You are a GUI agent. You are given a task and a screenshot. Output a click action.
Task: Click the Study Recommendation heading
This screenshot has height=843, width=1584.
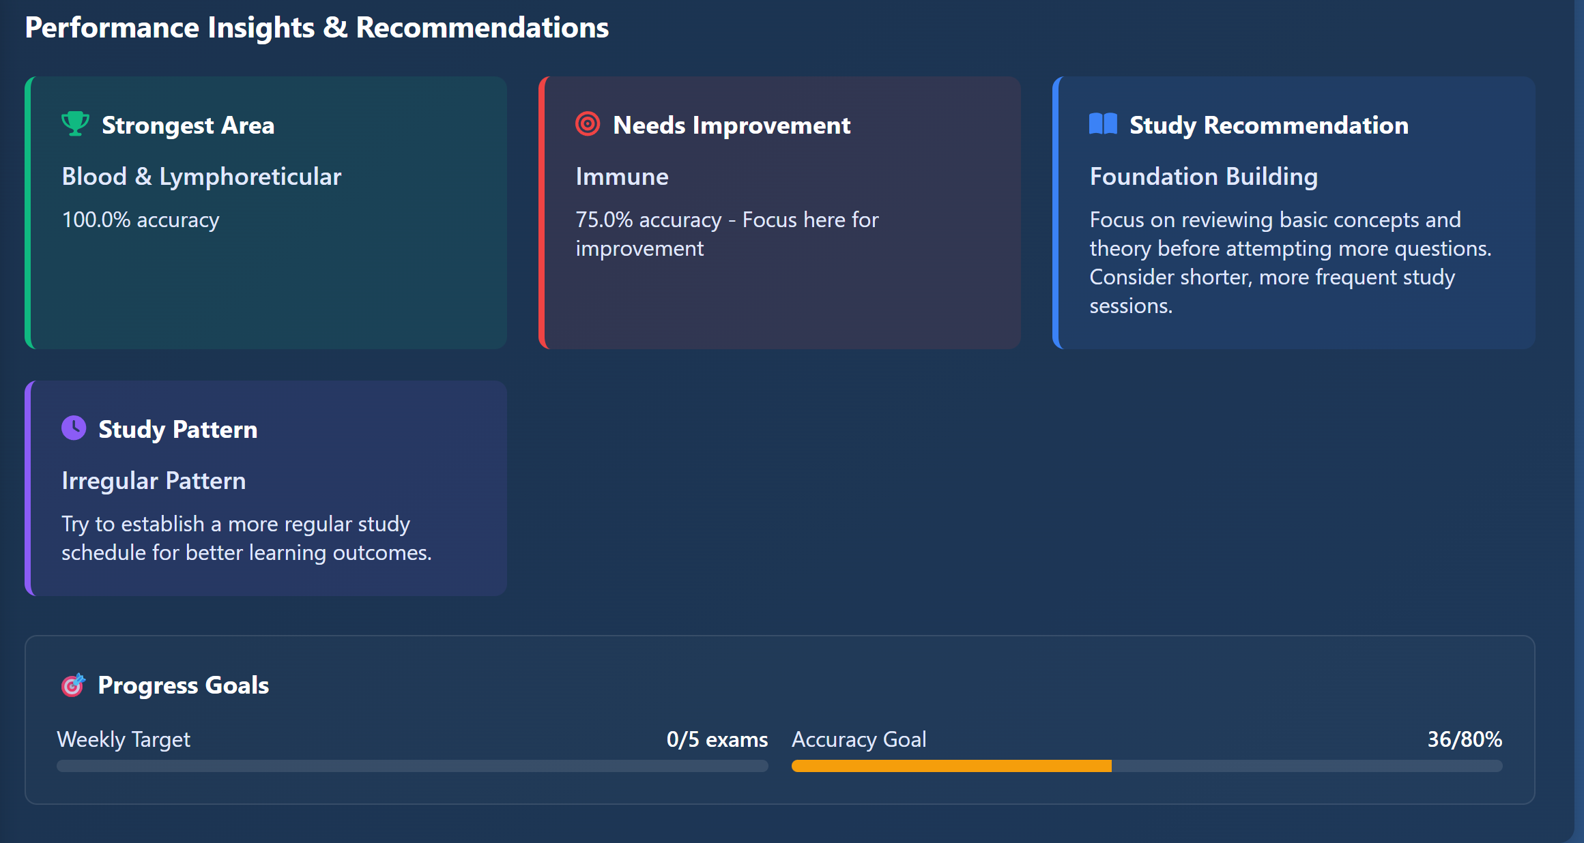(1269, 125)
